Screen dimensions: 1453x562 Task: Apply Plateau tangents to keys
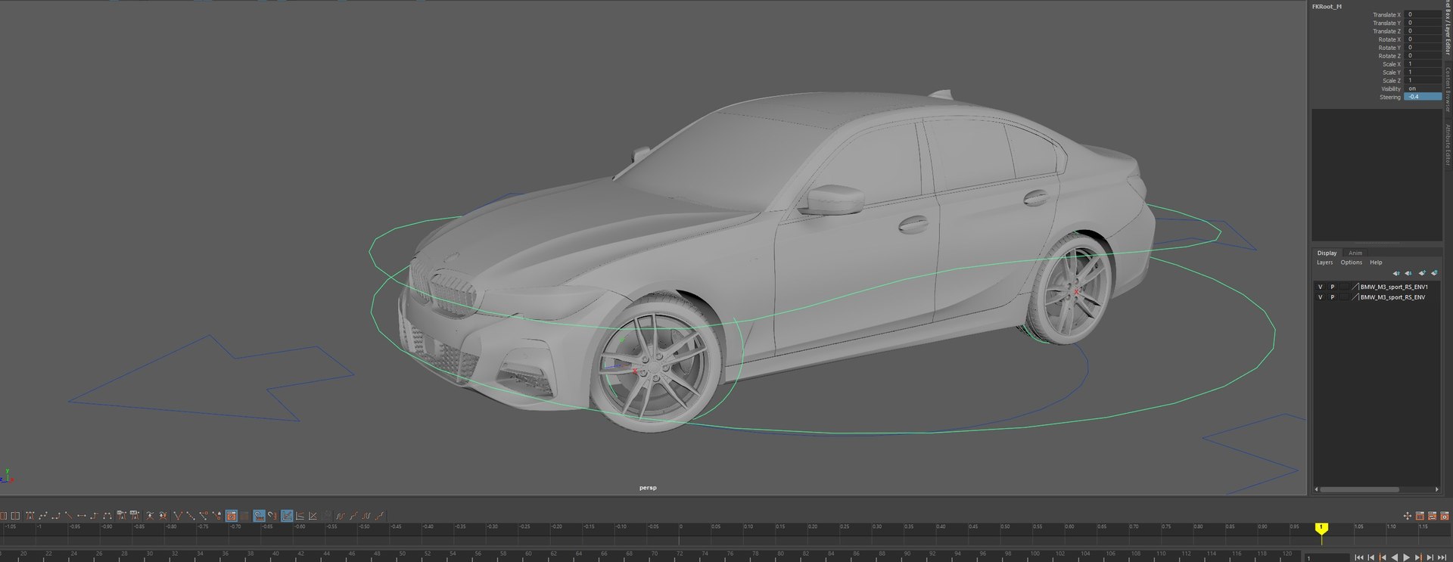coord(107,516)
